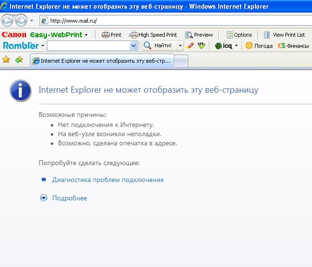The image size is (312, 267).
Task: Click the spell check ABC icon
Action: [201, 45]
